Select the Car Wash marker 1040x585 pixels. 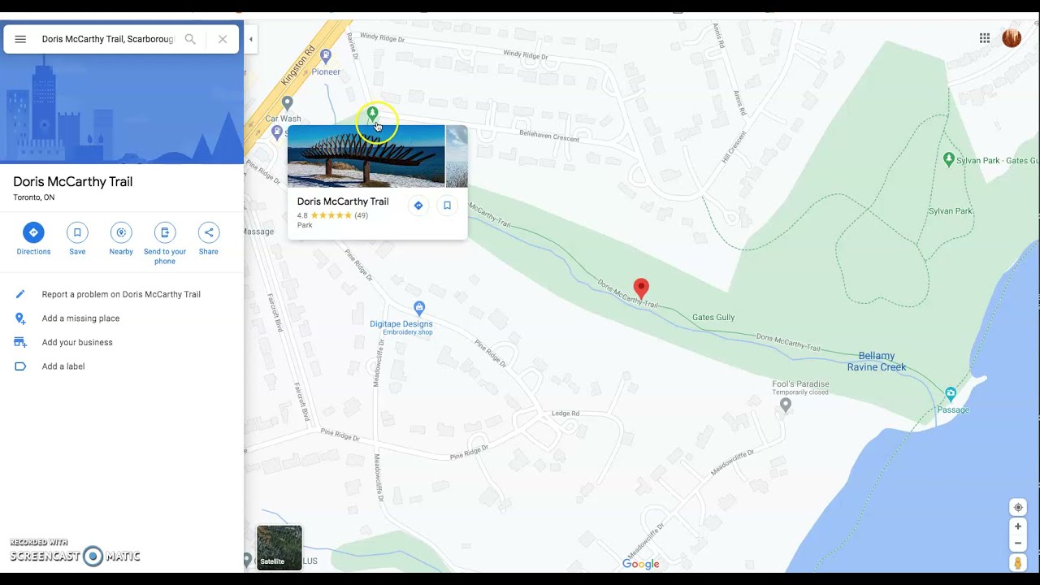tap(287, 103)
